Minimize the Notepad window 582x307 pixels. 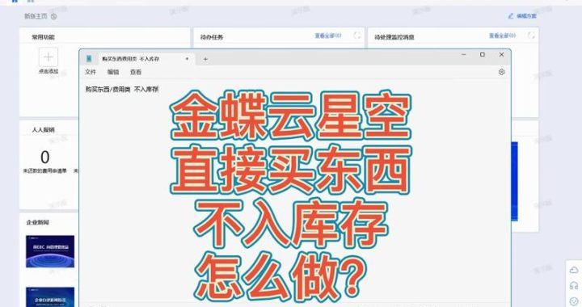tap(464, 54)
